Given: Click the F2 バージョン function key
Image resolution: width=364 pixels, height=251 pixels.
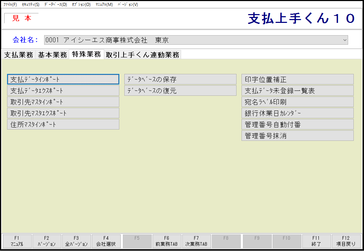Looking at the screenshot, I should [47, 241].
